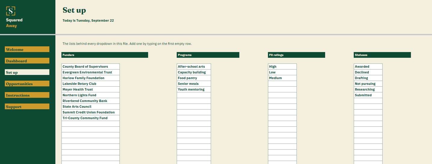Screen dimensions: 432x164
Task: Select the Researching status
Action: (x=368, y=89)
